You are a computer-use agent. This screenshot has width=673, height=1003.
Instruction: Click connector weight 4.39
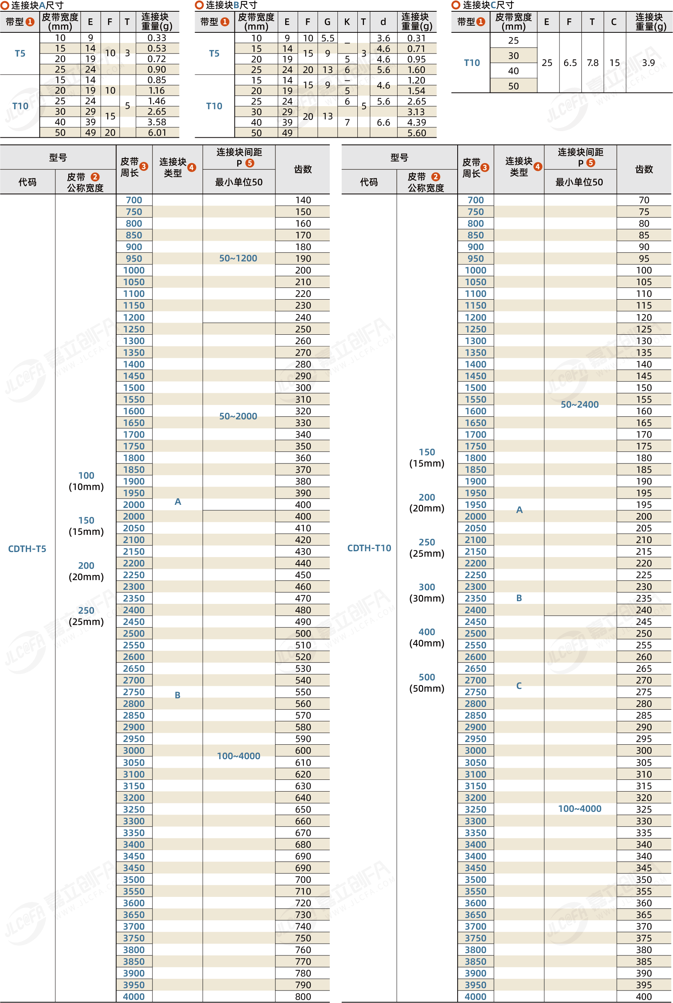pos(416,122)
